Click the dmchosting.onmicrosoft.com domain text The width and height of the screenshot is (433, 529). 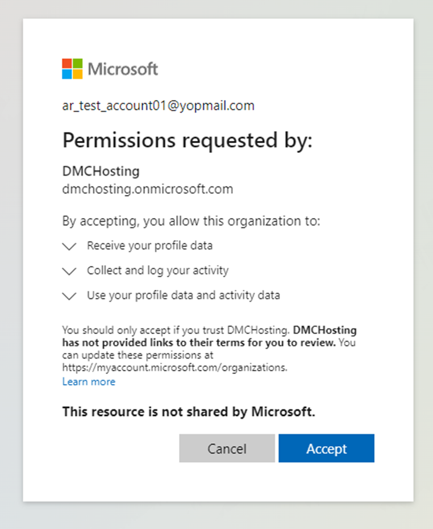147,189
